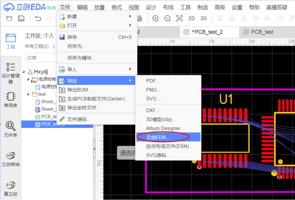This screenshot has height=200, width=295.
Task: Open the 编辑 menu
Action: coord(82,7)
